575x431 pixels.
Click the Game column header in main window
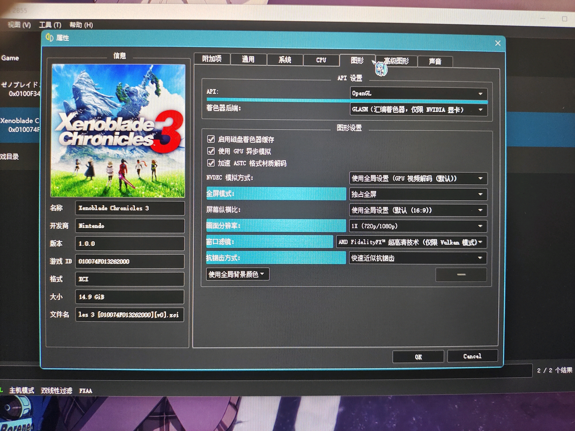coord(10,58)
